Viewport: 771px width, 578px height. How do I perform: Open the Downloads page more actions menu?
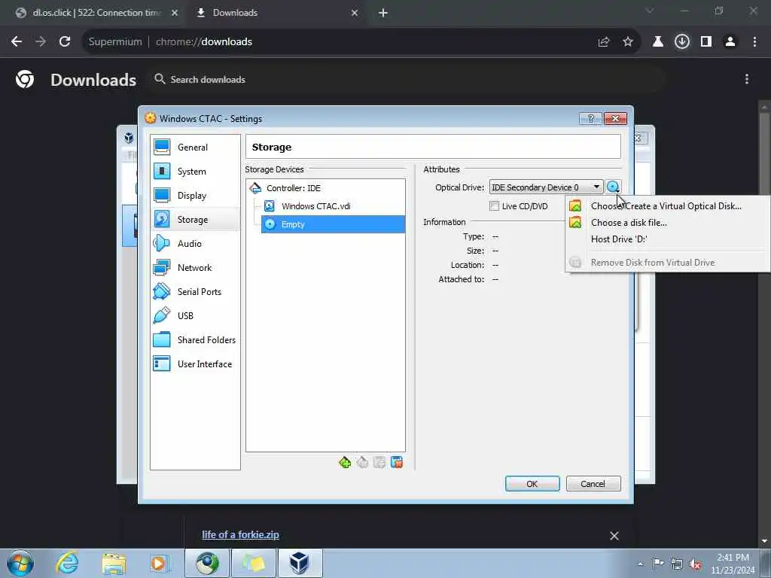click(x=746, y=79)
